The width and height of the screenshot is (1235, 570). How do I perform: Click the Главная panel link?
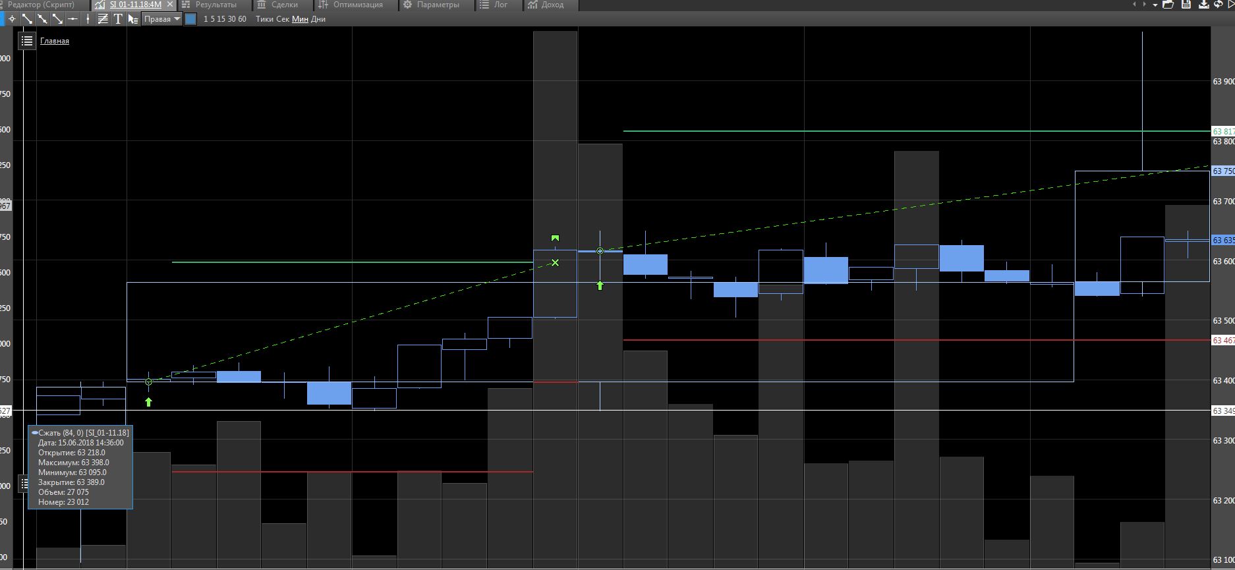pos(55,41)
